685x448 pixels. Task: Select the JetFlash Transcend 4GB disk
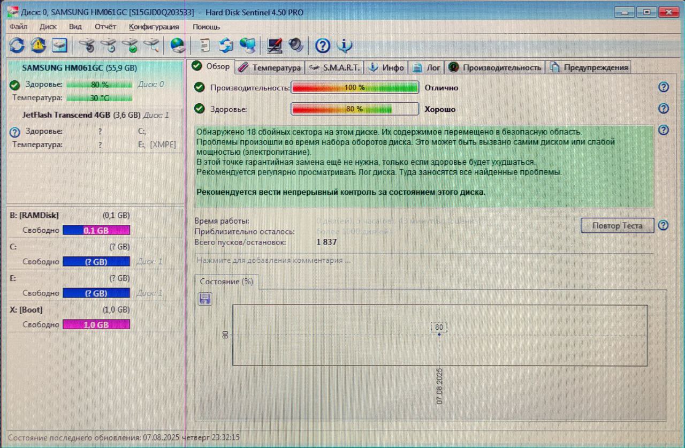click(95, 130)
